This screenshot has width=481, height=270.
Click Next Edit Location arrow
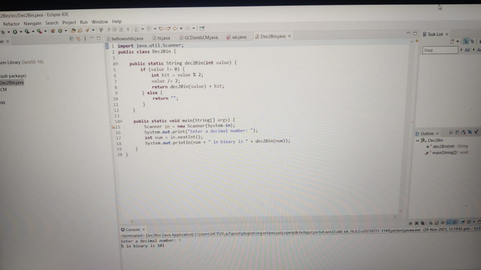[168, 29]
